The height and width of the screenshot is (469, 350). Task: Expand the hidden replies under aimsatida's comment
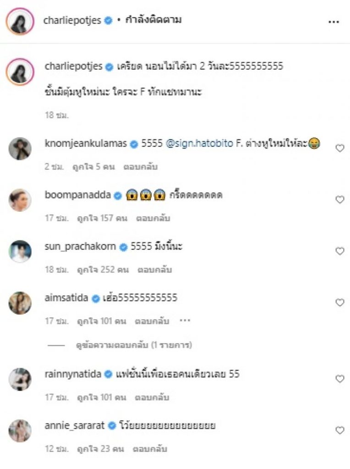(x=134, y=345)
